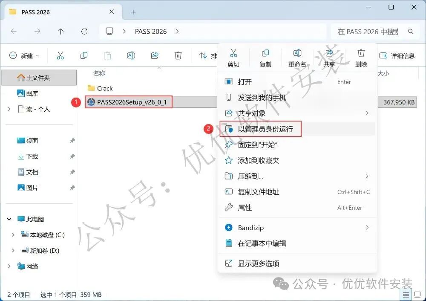Expand the 压缩到 chevron arrow

point(367,176)
